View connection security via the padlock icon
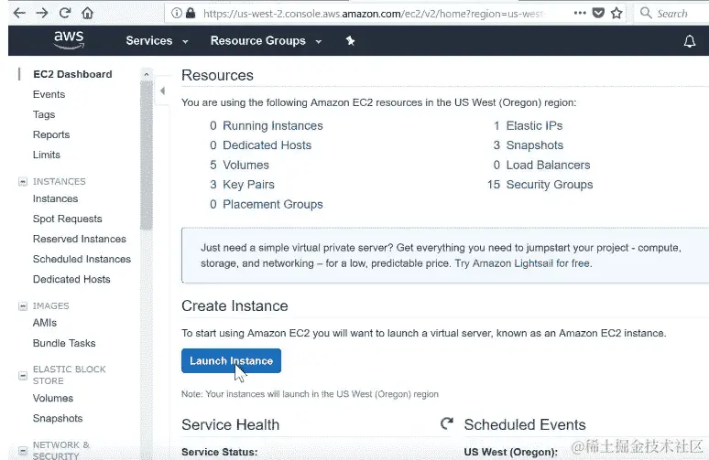709x460 pixels. pyautogui.click(x=191, y=13)
